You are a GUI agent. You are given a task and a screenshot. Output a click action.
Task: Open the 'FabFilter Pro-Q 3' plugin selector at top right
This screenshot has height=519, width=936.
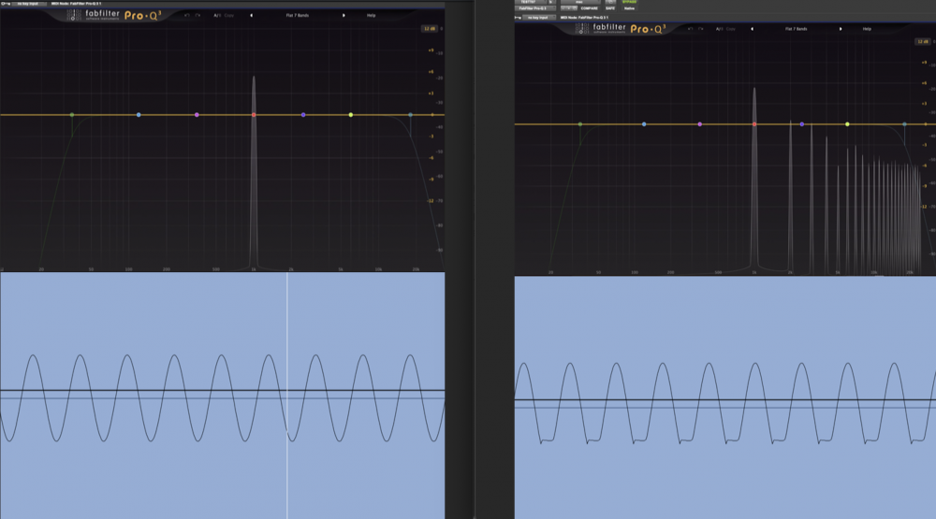[x=534, y=8]
